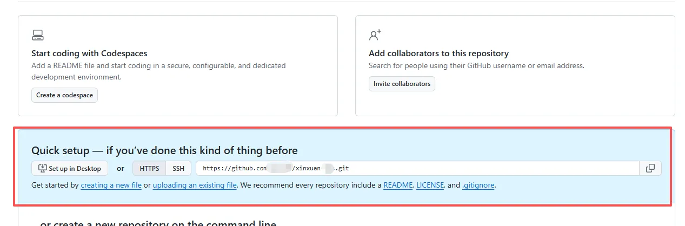The height and width of the screenshot is (226, 685).
Task: Click the Add collaborators to this repository heading
Action: pyautogui.click(x=438, y=54)
